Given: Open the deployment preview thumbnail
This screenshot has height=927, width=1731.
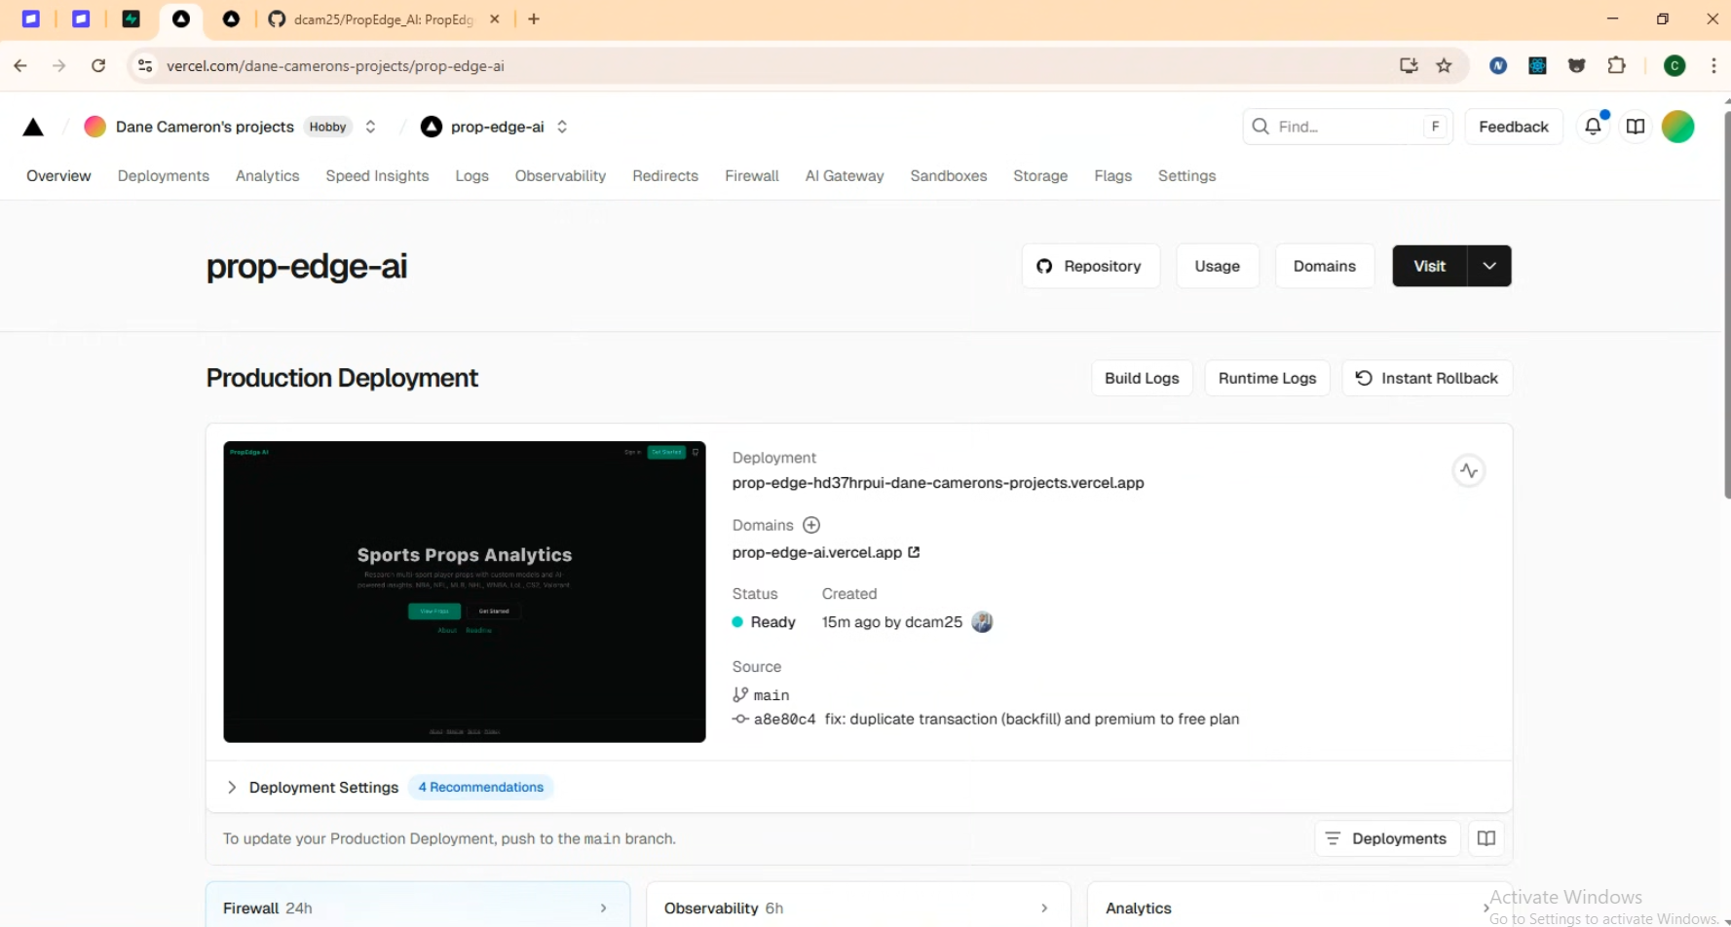Looking at the screenshot, I should point(465,592).
